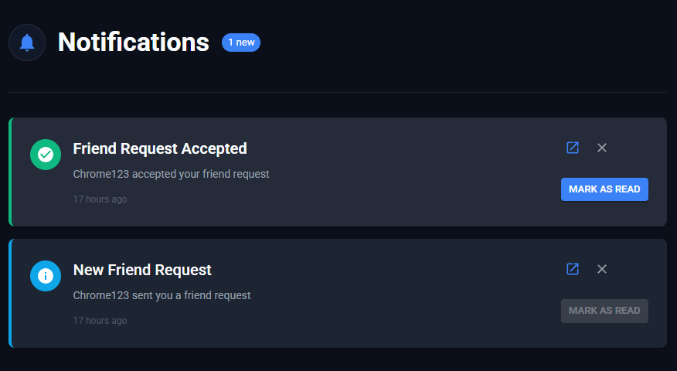Click grayed Mark As Read button

coord(604,311)
